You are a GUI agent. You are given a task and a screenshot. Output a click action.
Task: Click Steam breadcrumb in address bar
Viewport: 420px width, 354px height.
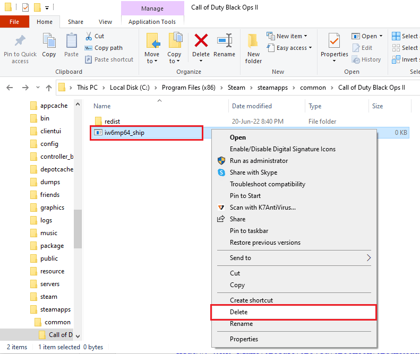pyautogui.click(x=236, y=88)
